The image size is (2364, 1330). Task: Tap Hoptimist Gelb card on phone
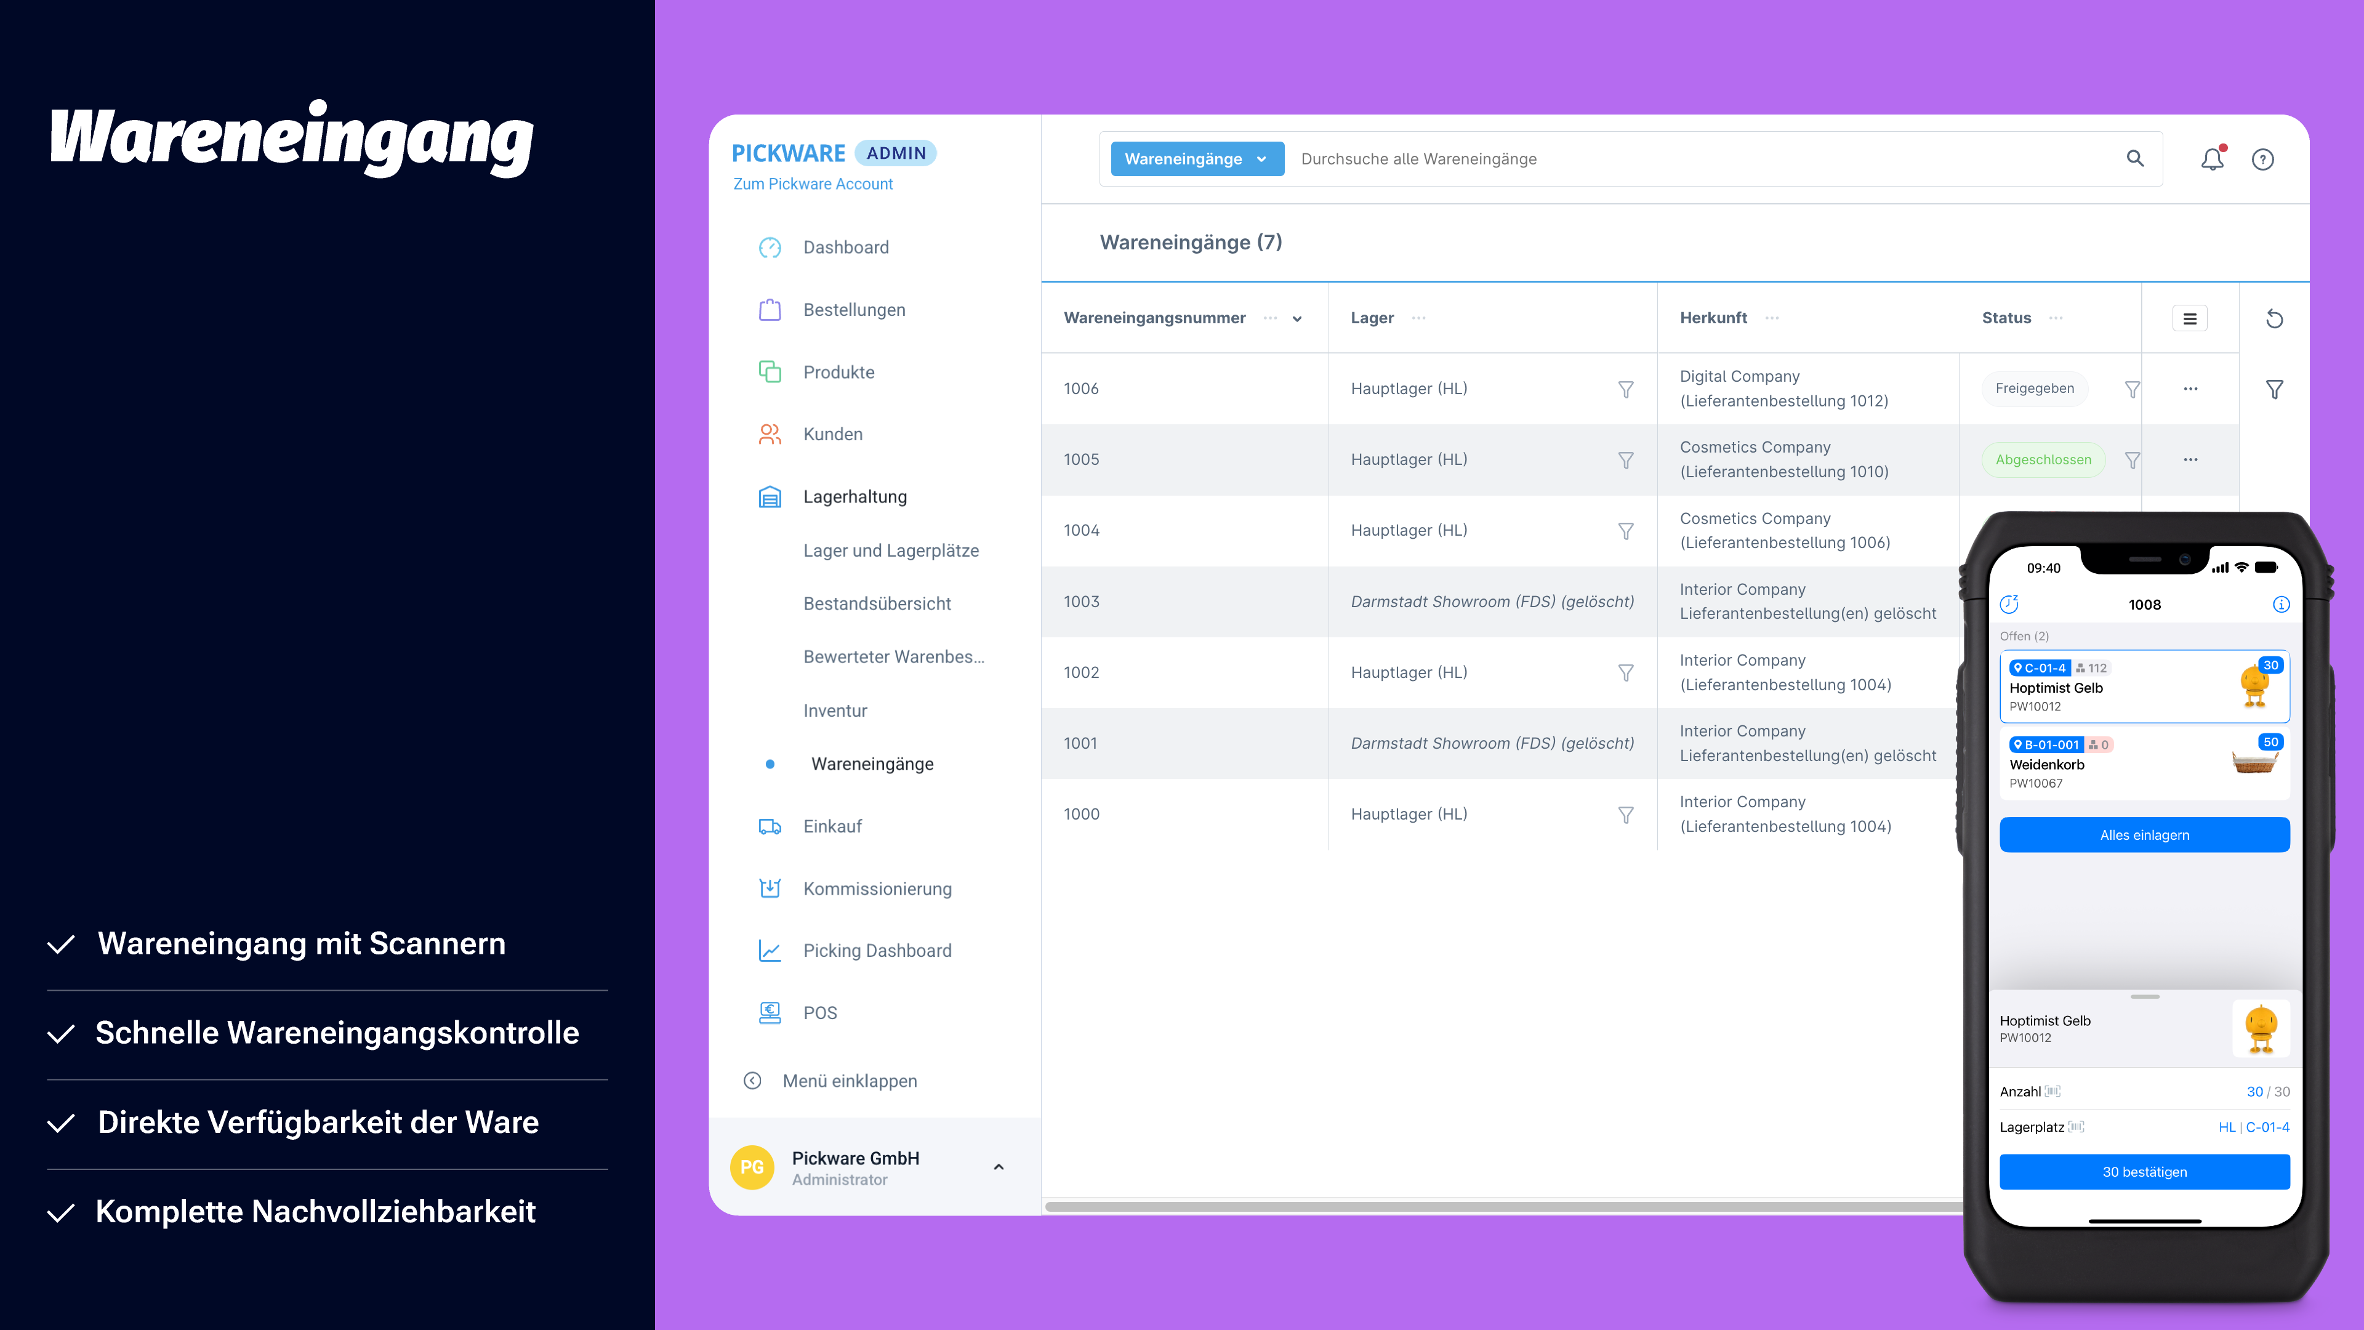coord(2144,687)
